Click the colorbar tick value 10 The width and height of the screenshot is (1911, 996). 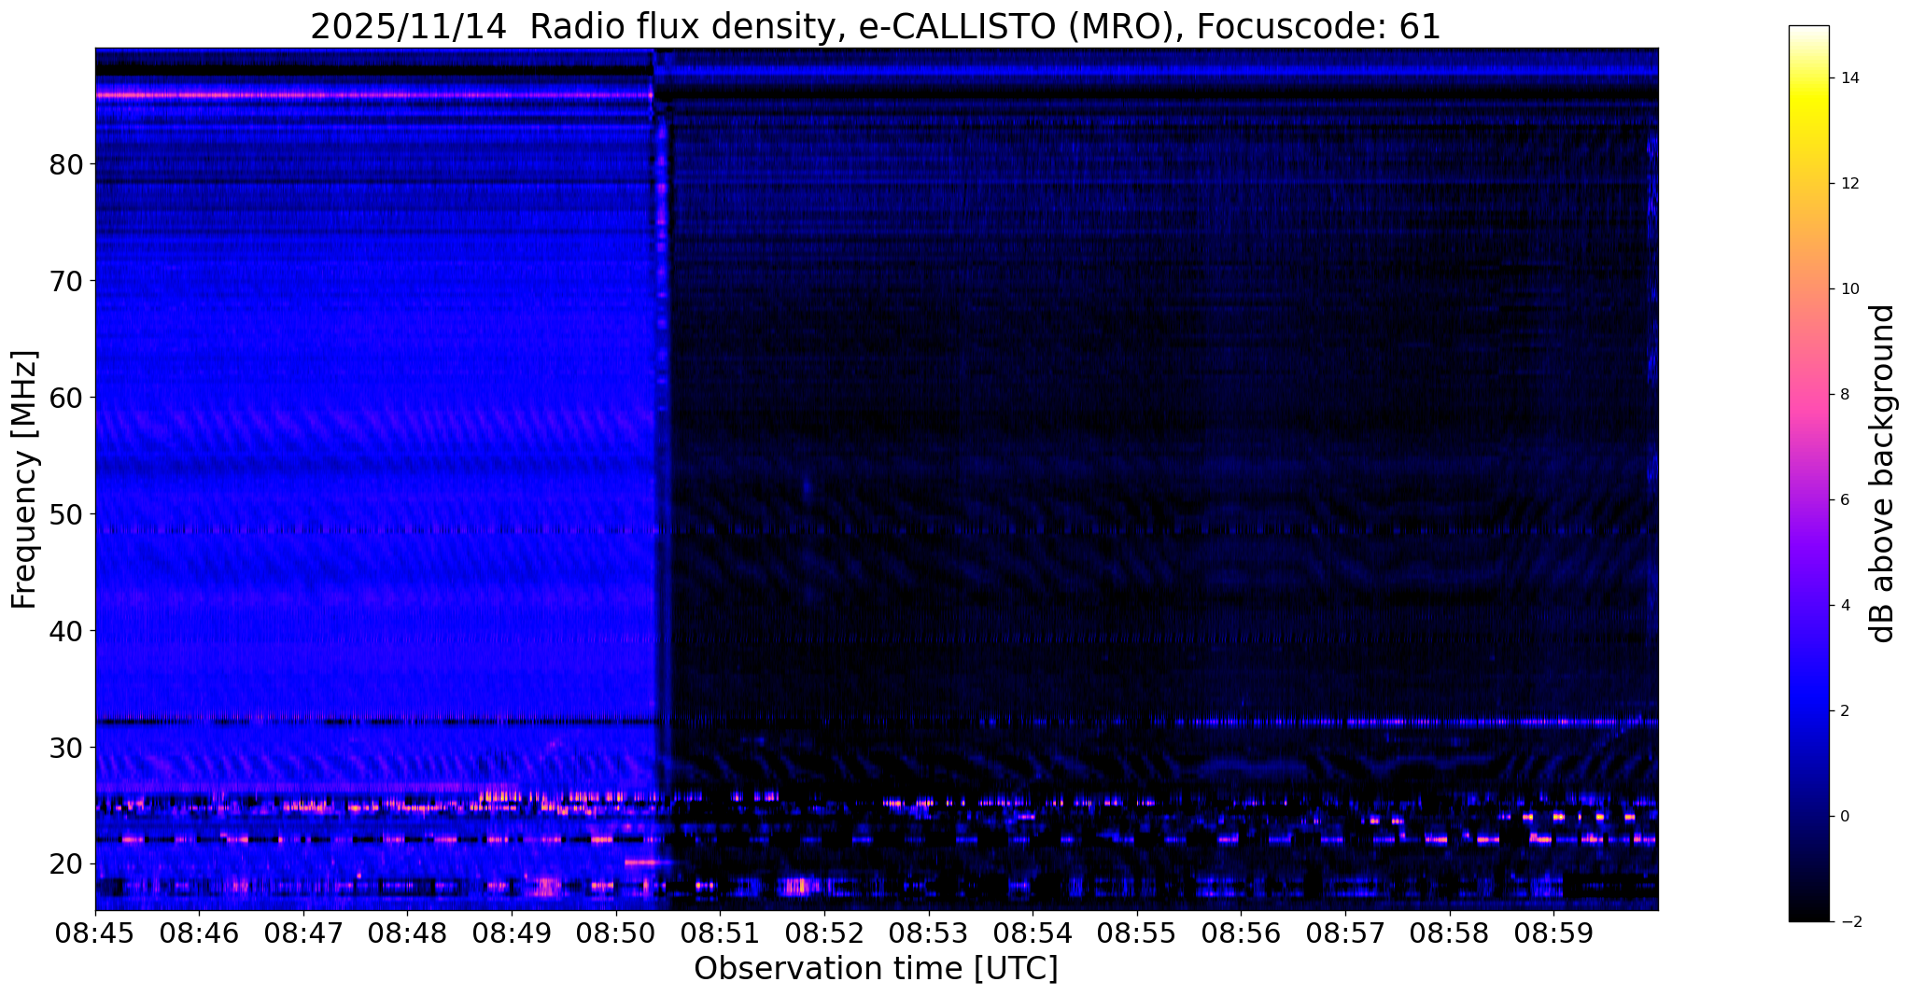tap(1848, 289)
